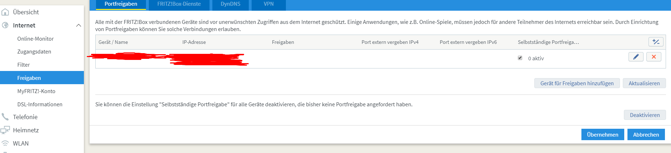Toggle the Selbstständige Portfreigabe checkbox
This screenshot has width=671, height=153.
tap(520, 58)
